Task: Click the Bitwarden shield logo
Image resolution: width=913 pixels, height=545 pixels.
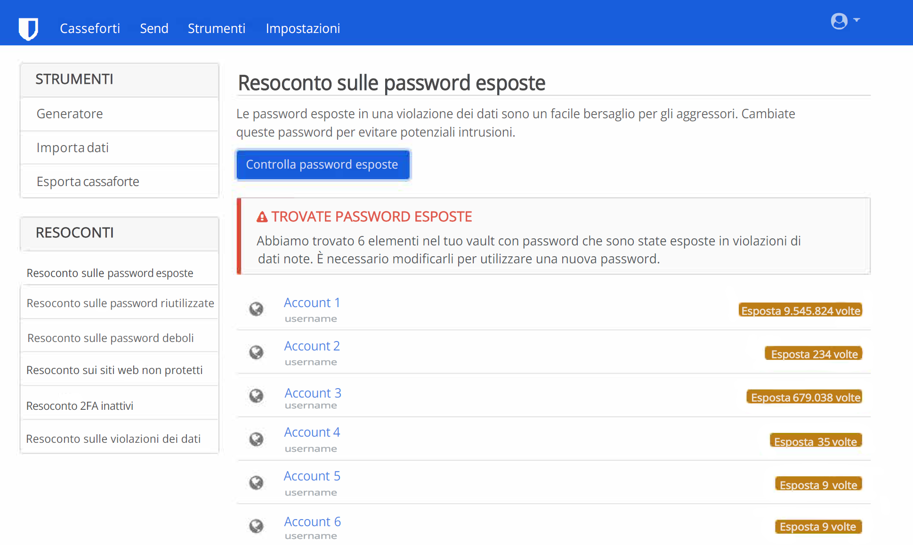Action: (28, 29)
